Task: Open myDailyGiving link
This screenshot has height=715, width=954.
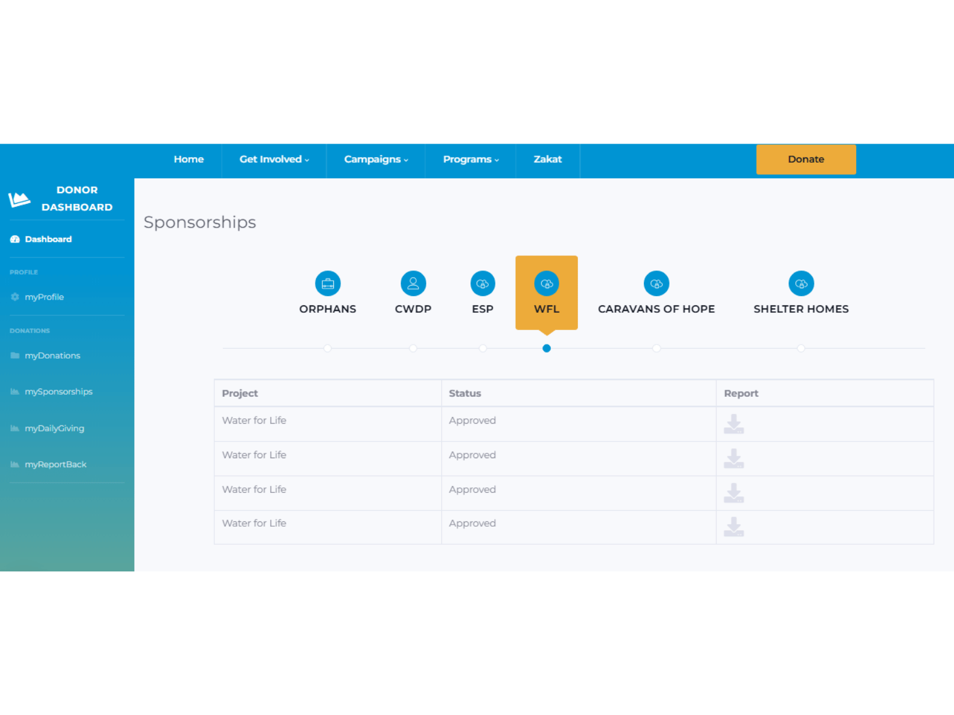Action: (x=54, y=428)
